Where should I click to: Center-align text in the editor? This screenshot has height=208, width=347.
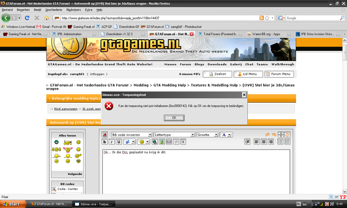pos(264,142)
